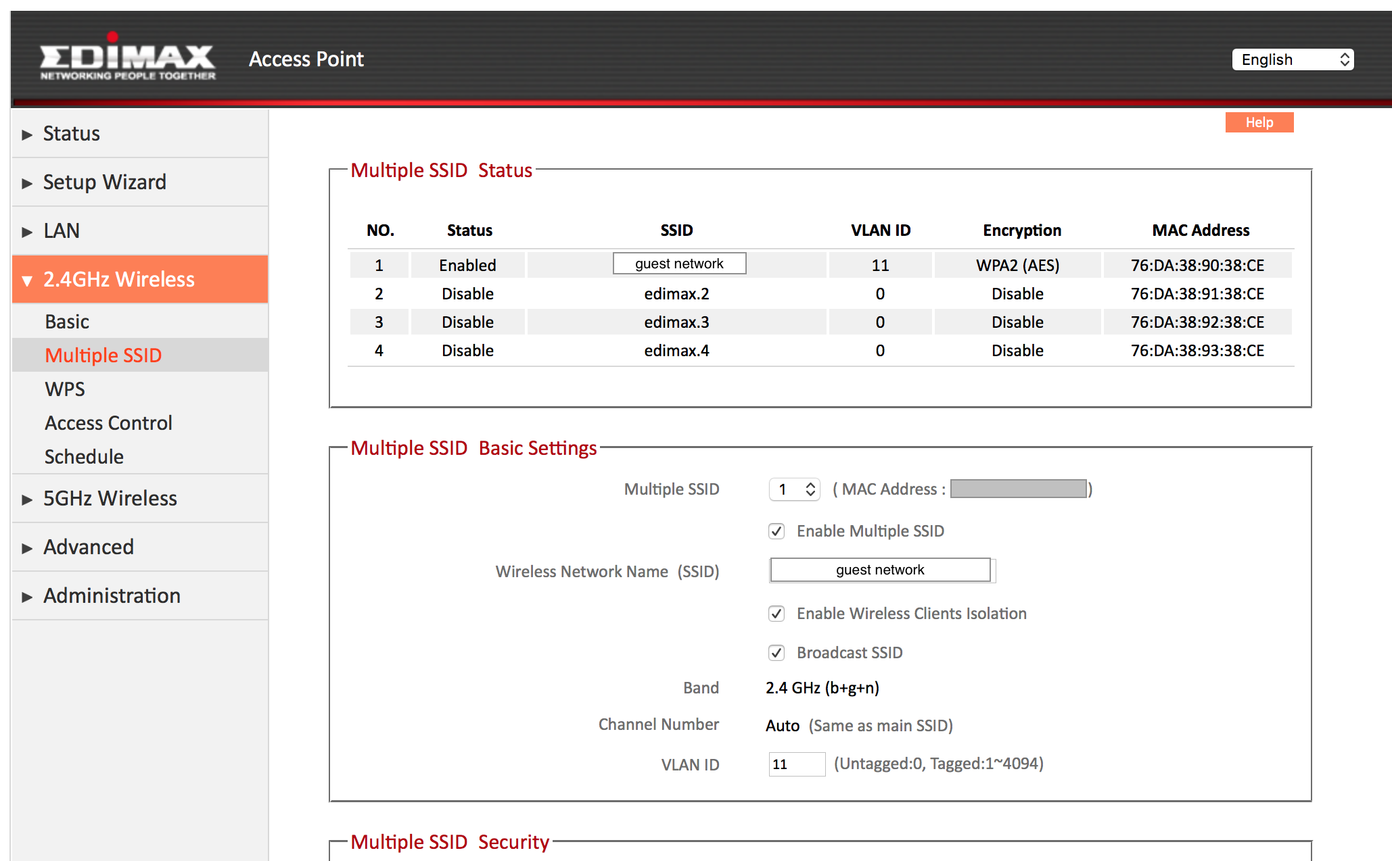Toggle Enable Wireless Clients Isolation checkbox

click(776, 614)
